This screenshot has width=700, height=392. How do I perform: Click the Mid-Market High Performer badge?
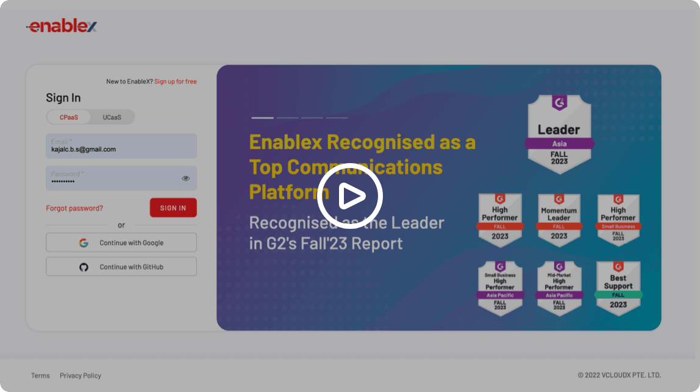[x=559, y=288]
